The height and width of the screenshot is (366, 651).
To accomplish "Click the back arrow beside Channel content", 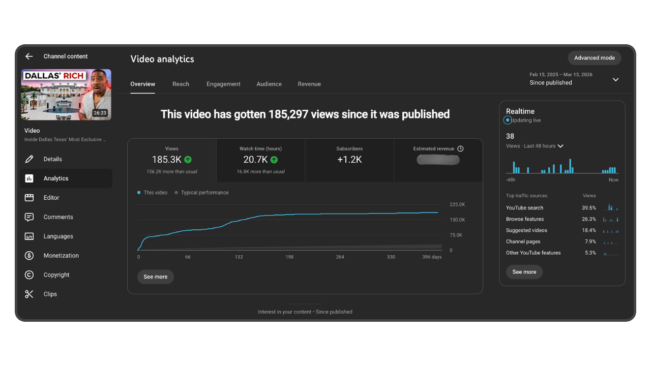I will [x=29, y=56].
